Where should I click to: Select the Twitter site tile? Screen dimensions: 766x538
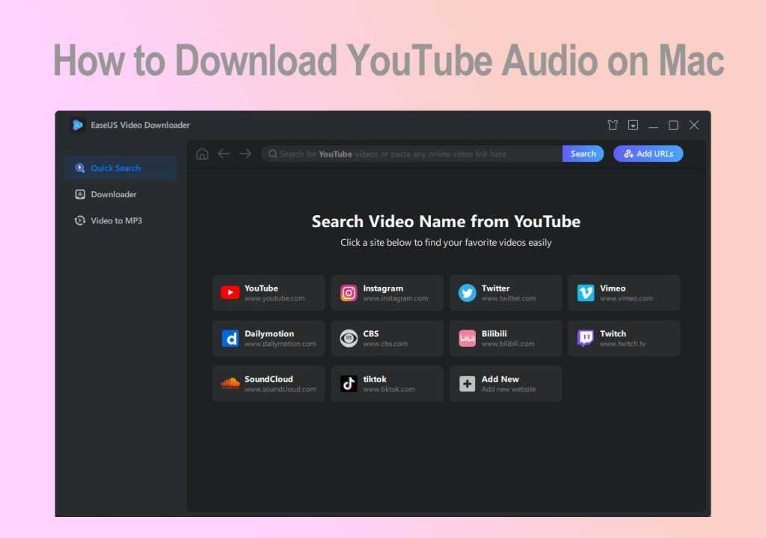pyautogui.click(x=506, y=293)
